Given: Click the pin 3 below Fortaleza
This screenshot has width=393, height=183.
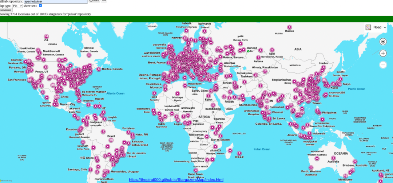Looking at the screenshot, I should pos(128,132).
